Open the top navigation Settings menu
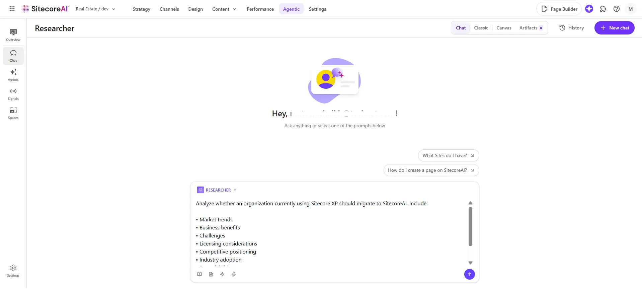642x290 pixels. pos(317,9)
